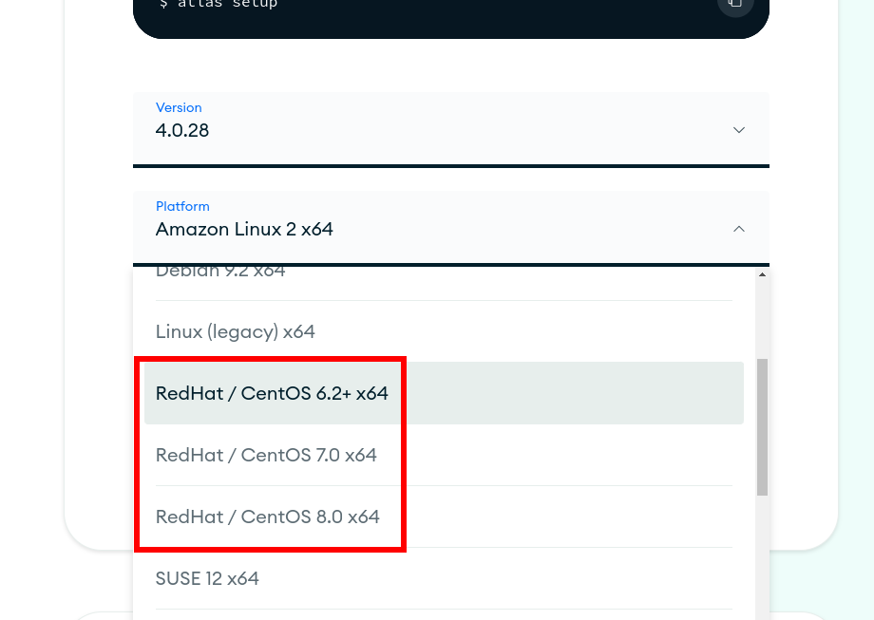Click the platform list scrollbar thumb
Screen dimensions: 874x620
[762, 427]
